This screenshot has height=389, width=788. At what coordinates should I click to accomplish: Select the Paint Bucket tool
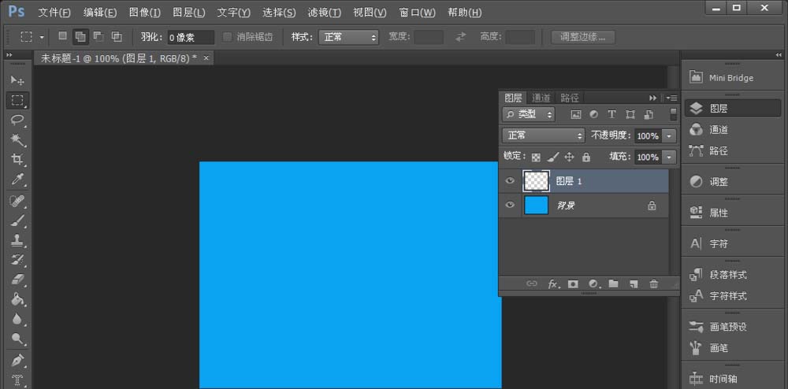click(17, 299)
